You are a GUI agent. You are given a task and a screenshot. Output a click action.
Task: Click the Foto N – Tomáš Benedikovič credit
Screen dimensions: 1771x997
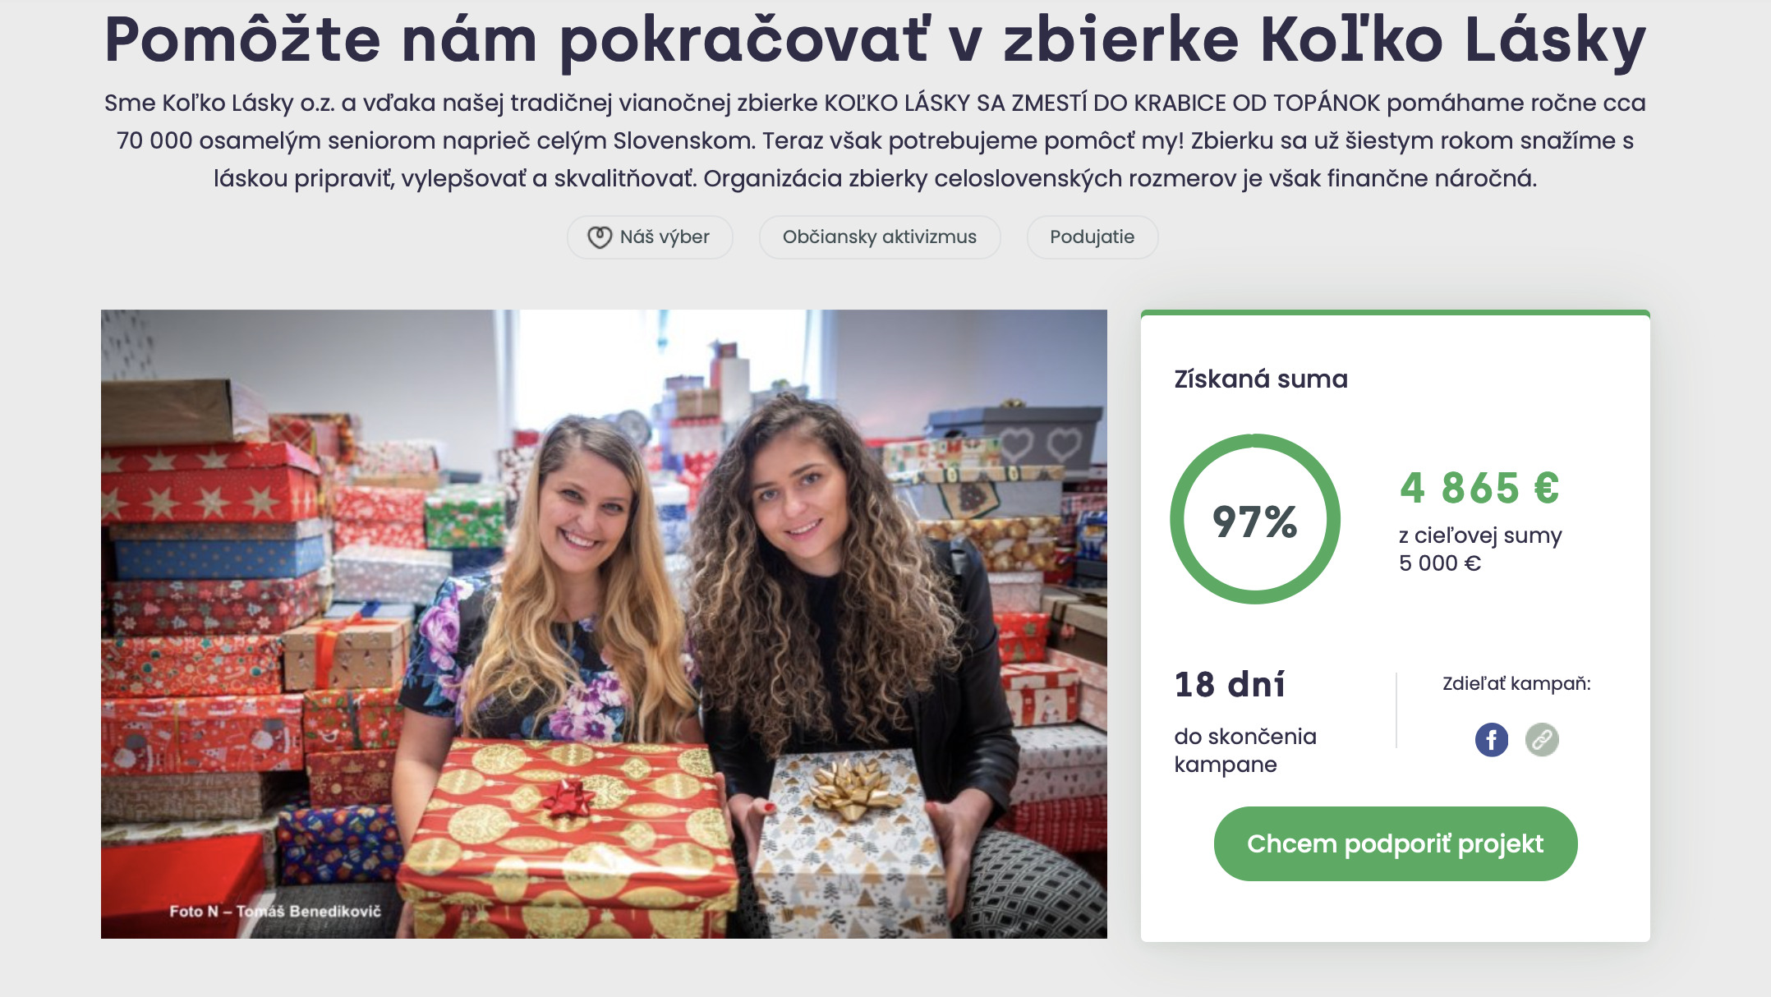pyautogui.click(x=275, y=911)
